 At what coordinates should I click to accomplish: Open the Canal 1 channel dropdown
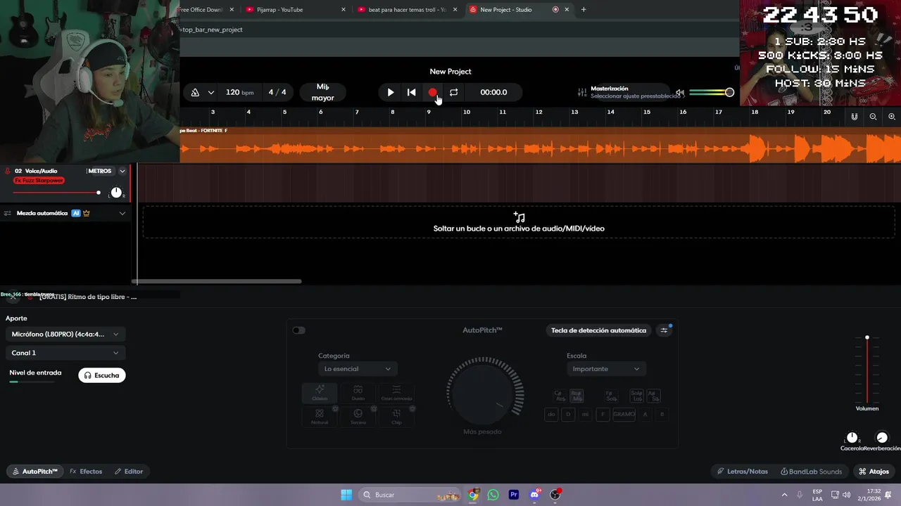pos(65,353)
